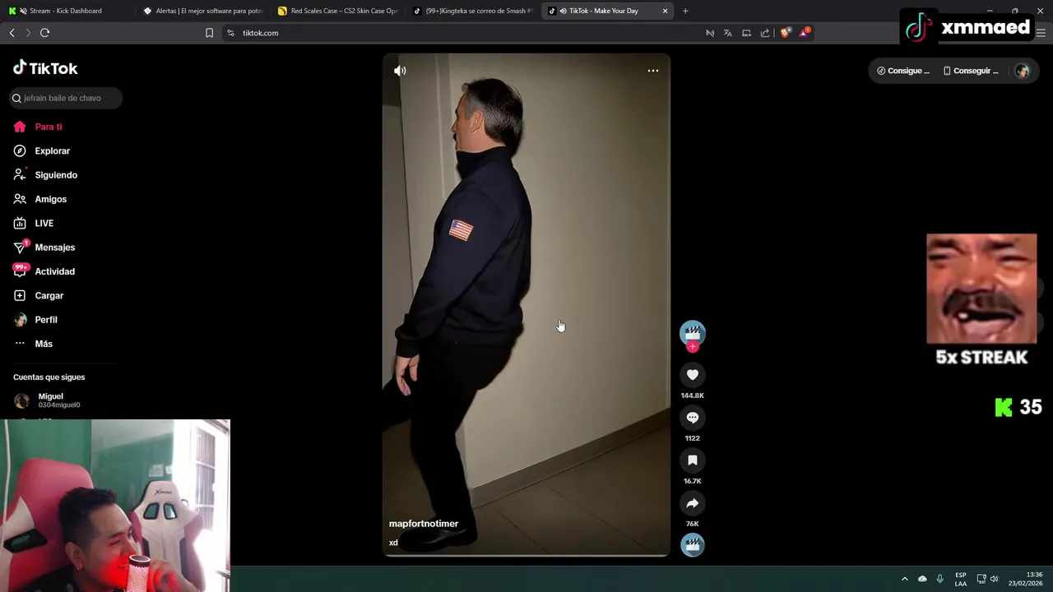Open the browser hamburger main menu
This screenshot has width=1053, height=592.
pos(1041,33)
